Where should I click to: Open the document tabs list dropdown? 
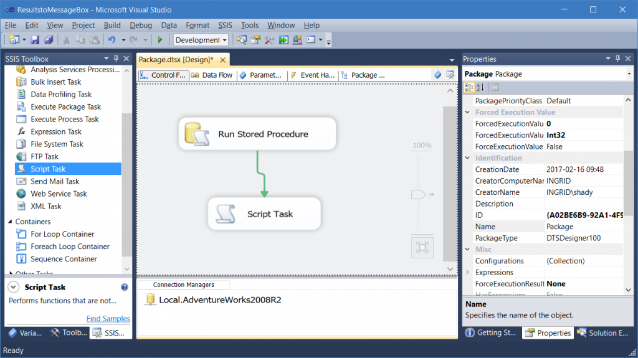click(452, 60)
